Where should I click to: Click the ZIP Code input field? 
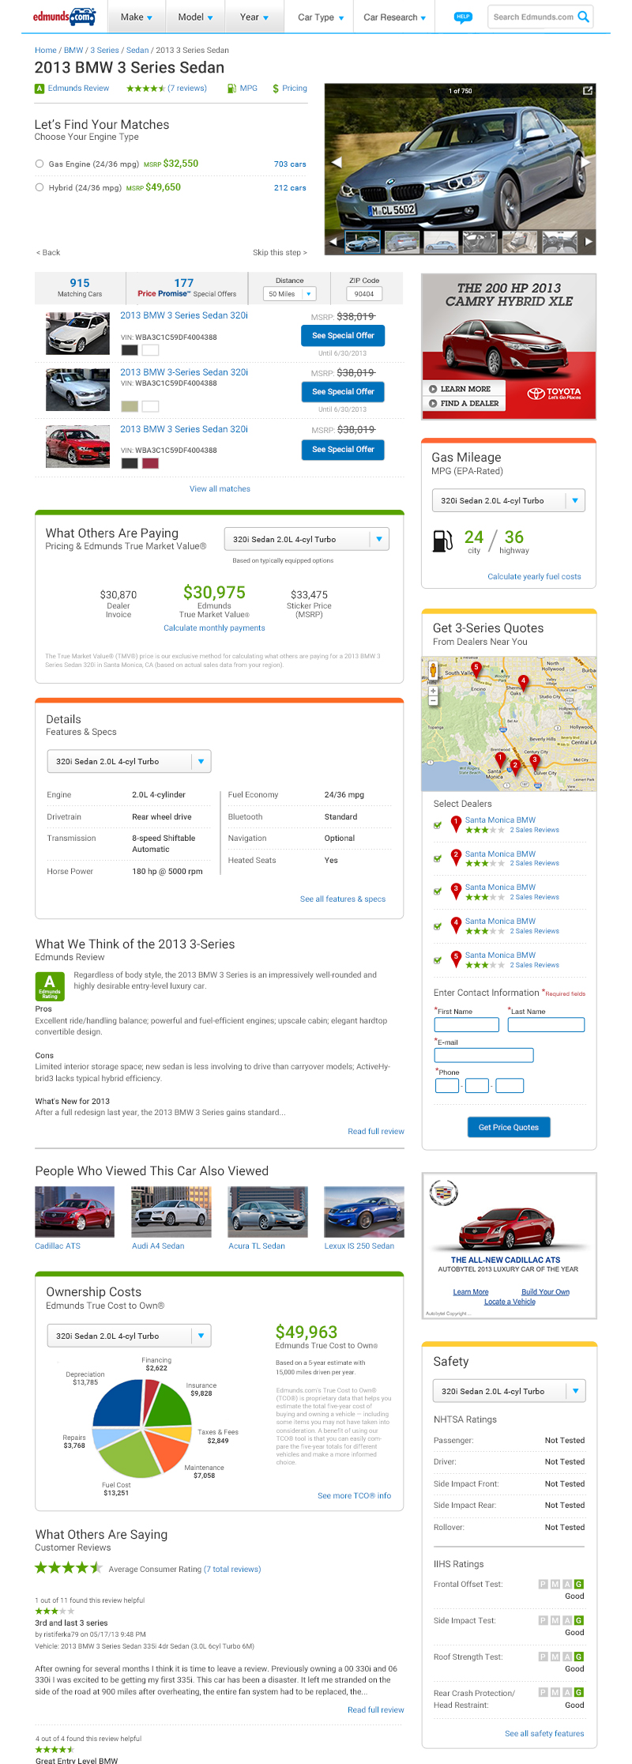[364, 294]
